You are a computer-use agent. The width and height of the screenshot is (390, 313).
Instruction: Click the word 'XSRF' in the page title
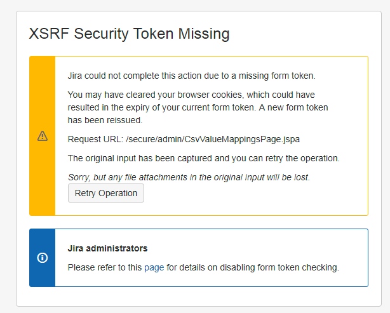[x=49, y=34]
